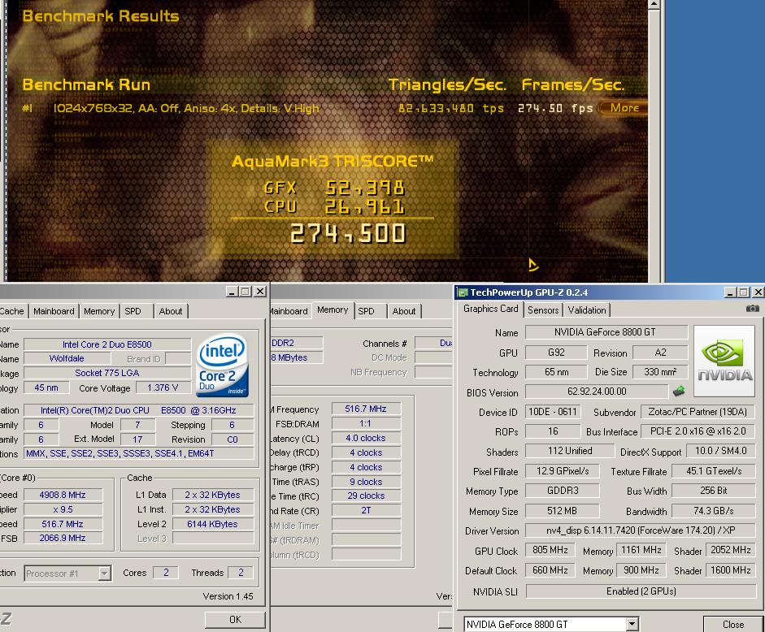Click the multiplier x 9.5 value

pos(63,509)
